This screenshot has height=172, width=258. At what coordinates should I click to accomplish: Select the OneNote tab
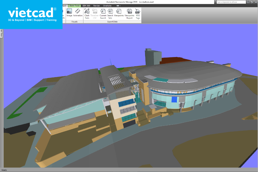click(x=107, y=6)
